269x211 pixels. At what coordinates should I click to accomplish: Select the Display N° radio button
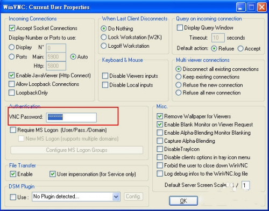pyautogui.click(x=11, y=47)
